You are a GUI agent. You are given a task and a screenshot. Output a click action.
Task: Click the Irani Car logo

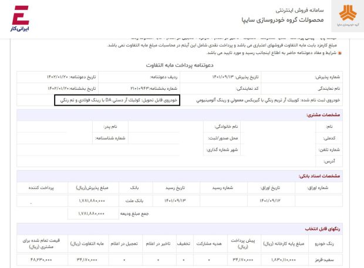(20, 18)
